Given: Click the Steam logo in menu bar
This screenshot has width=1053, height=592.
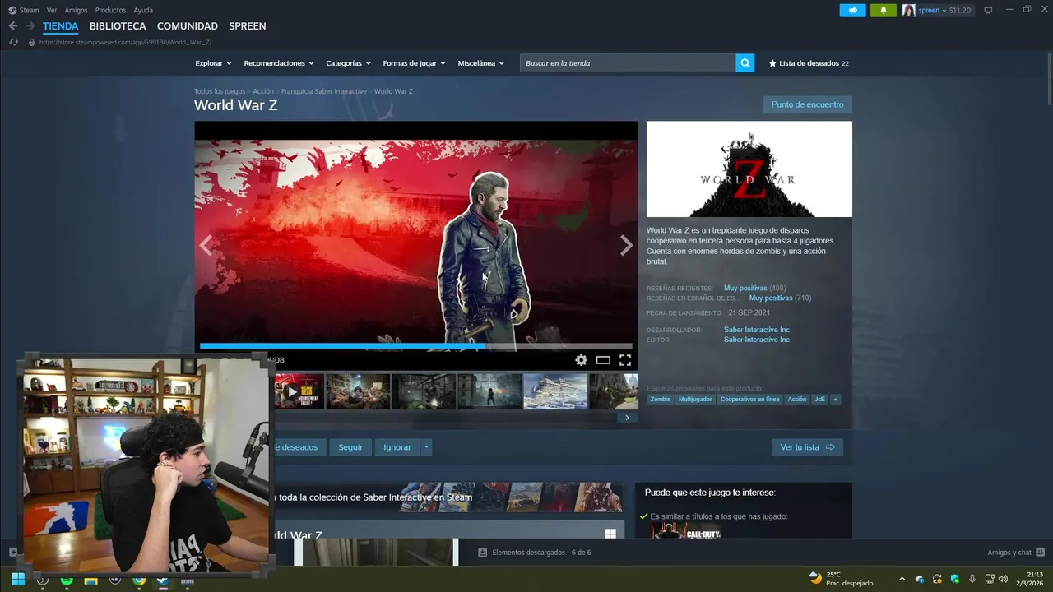Looking at the screenshot, I should tap(12, 10).
